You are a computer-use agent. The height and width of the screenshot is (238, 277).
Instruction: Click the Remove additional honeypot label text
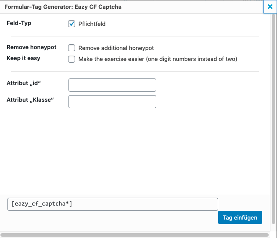coord(116,48)
